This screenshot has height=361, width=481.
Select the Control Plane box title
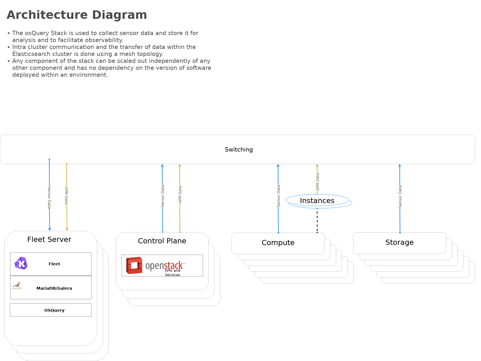point(162,241)
